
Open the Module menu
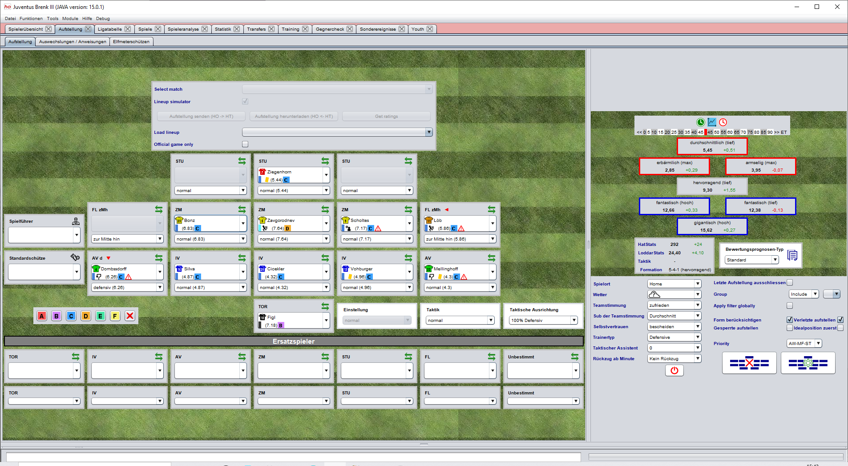(x=70, y=18)
